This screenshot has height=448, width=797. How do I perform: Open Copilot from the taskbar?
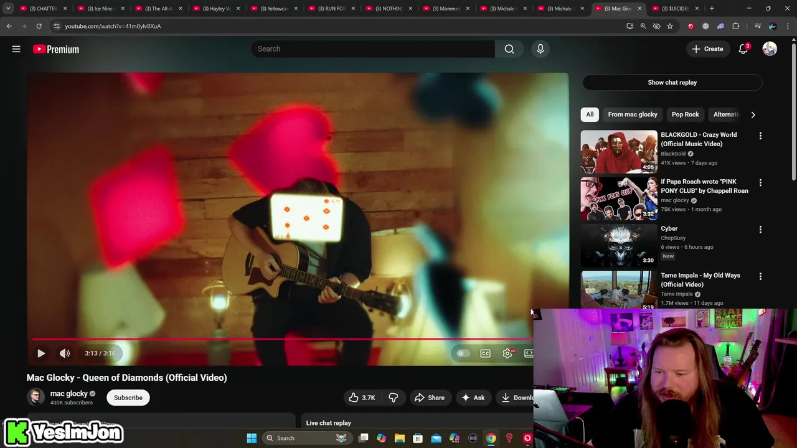(382, 438)
